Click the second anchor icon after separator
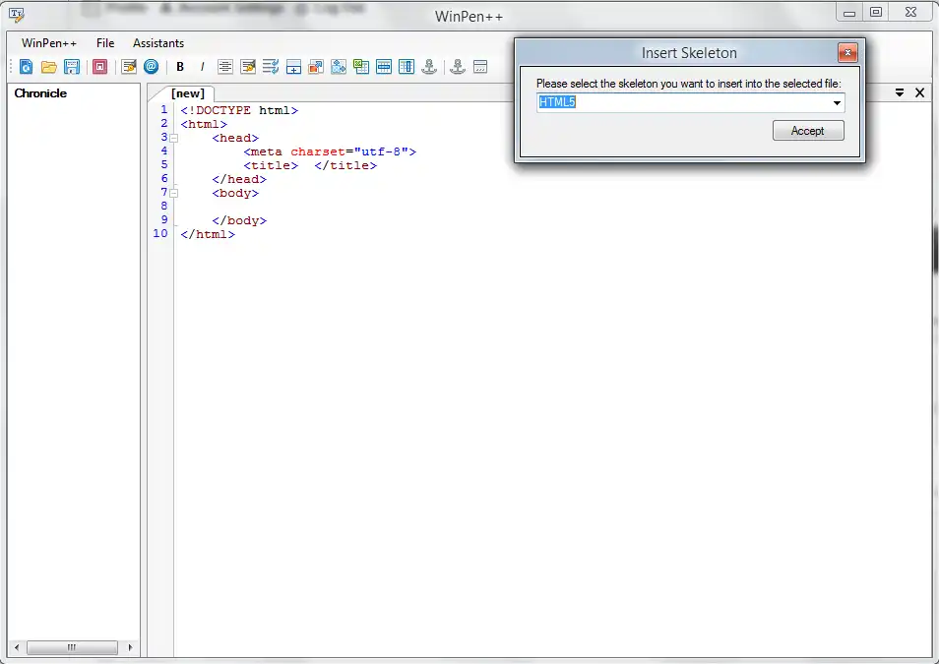 click(x=458, y=67)
